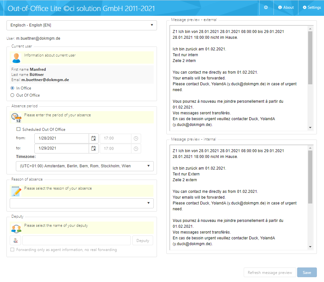The width and height of the screenshot is (324, 282).
Task: Click the clock icon beside to time
Action: (x=136, y=149)
